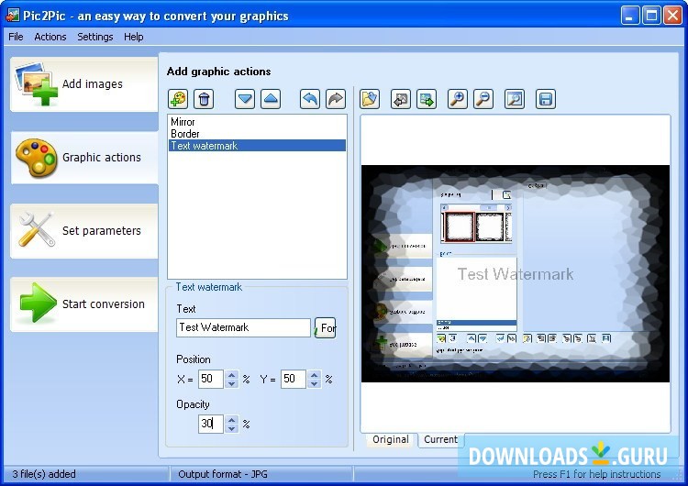The width and height of the screenshot is (688, 486).
Task: Select Mirror in the actions list
Action: pyautogui.click(x=257, y=122)
